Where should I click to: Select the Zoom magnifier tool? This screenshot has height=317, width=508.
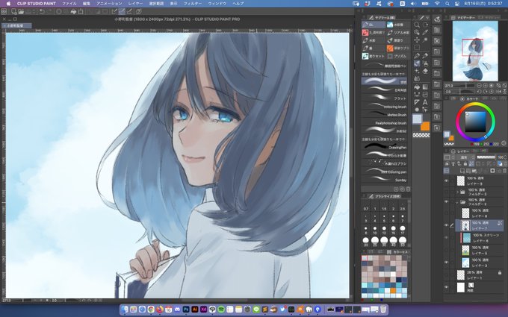coord(417,25)
